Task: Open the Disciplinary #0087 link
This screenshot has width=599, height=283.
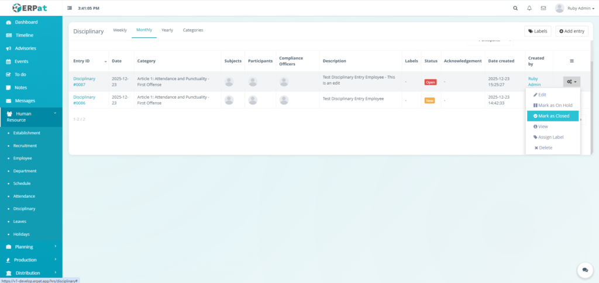Action: (84, 82)
